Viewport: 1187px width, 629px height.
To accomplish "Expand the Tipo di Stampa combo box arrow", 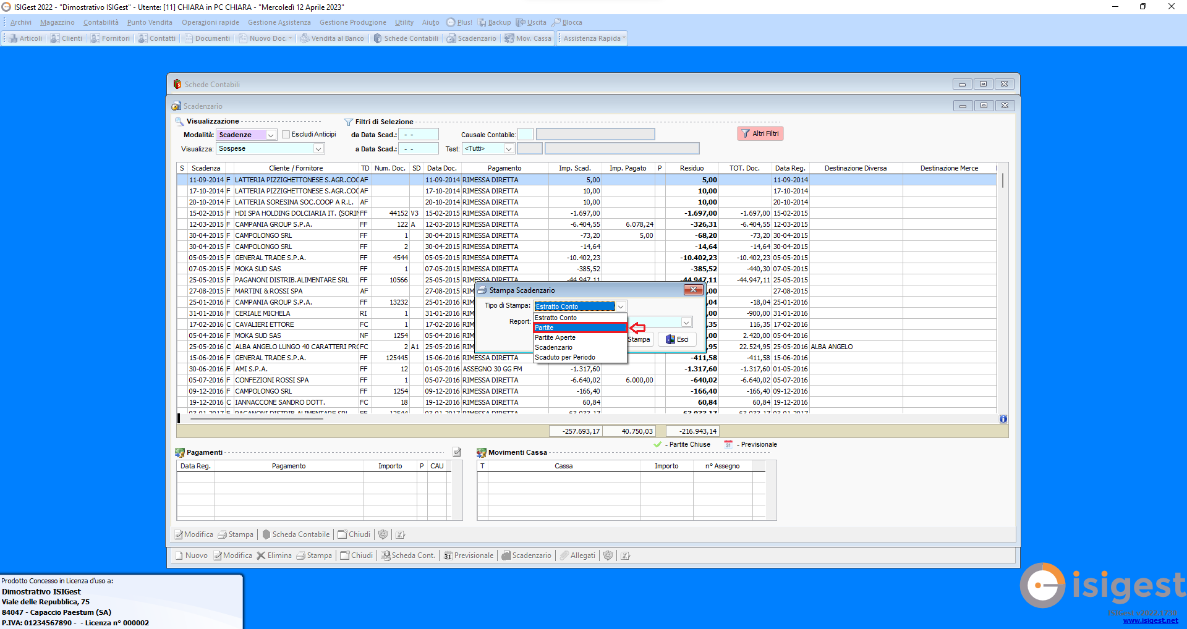I will (621, 306).
